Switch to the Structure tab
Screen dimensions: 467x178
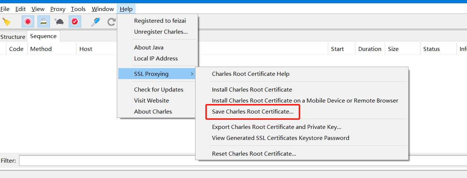tap(13, 37)
